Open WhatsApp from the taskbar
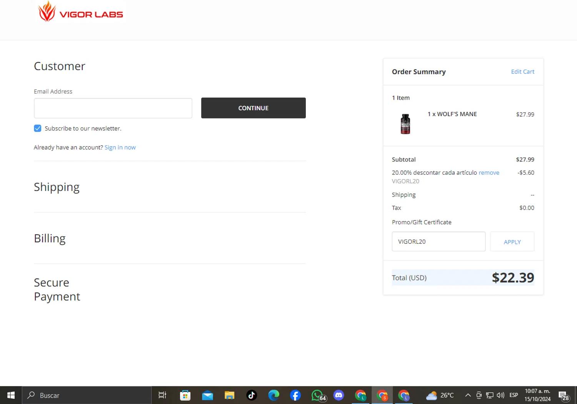This screenshot has height=404, width=577. coord(318,395)
